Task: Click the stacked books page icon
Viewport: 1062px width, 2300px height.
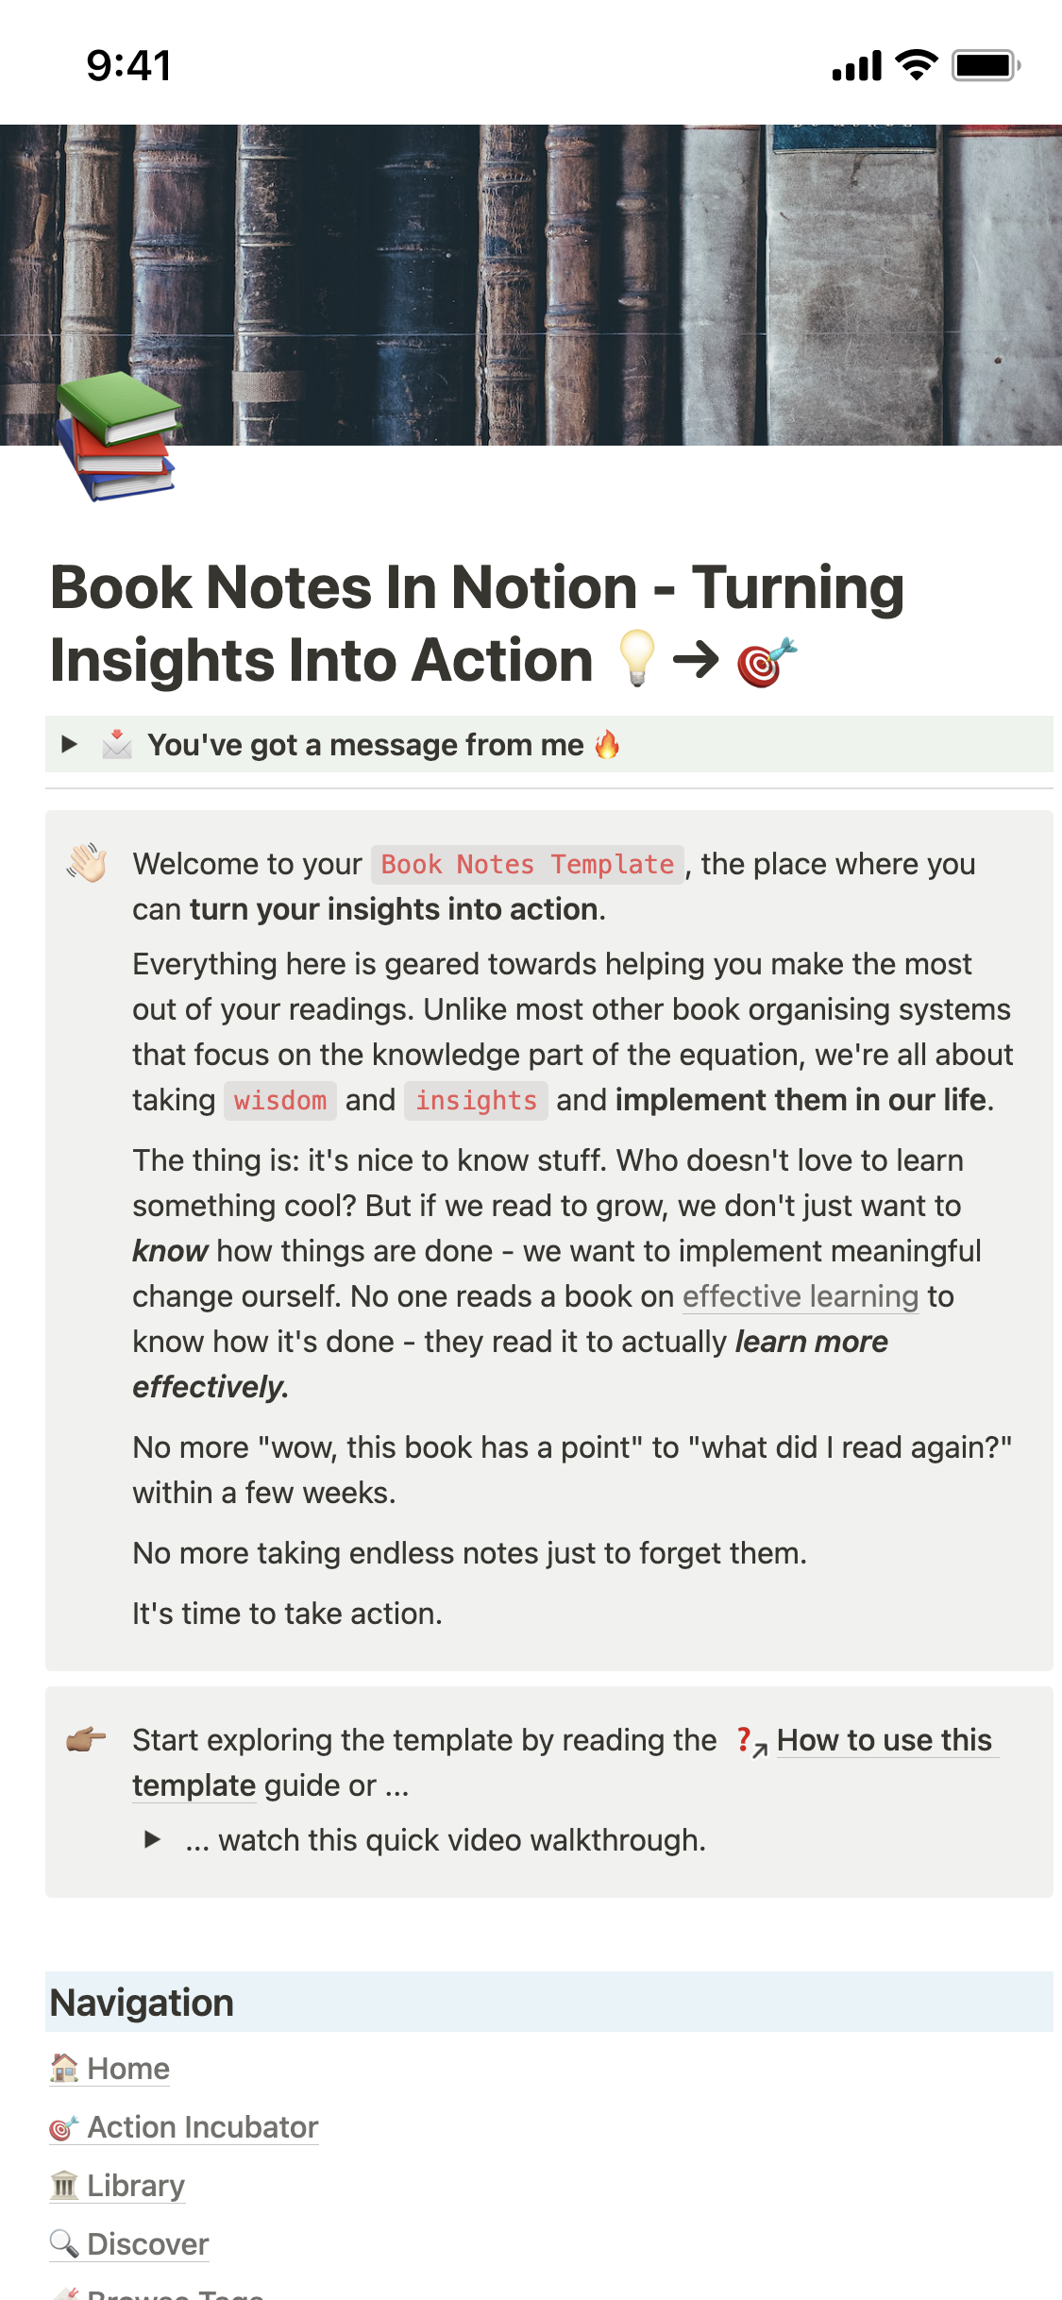Action: tap(117, 436)
